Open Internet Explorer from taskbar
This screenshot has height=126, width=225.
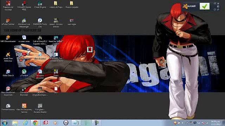[x=25, y=123]
